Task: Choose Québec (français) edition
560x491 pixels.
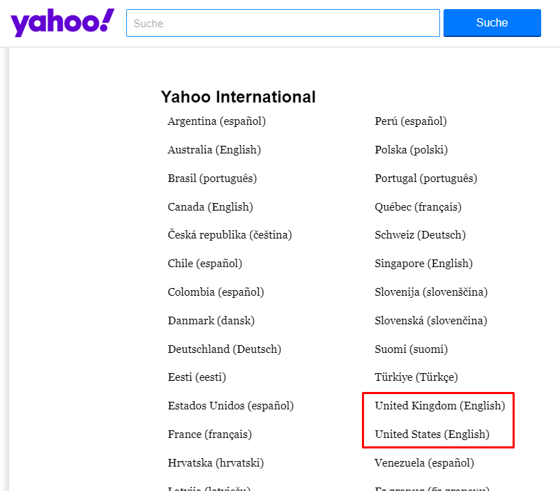Action: (x=418, y=207)
